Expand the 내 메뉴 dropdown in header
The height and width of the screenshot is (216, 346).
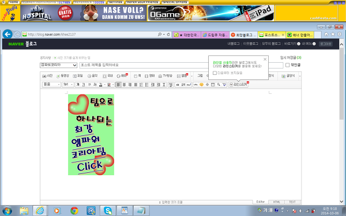pos(314,44)
